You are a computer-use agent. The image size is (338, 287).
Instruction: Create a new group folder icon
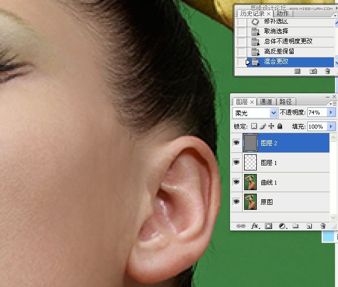tap(296, 226)
